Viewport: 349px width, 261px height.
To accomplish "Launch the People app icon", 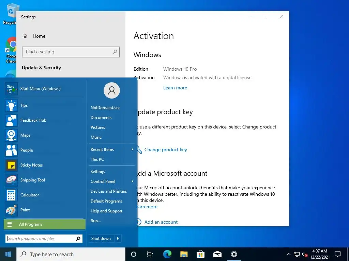I will point(11,150).
